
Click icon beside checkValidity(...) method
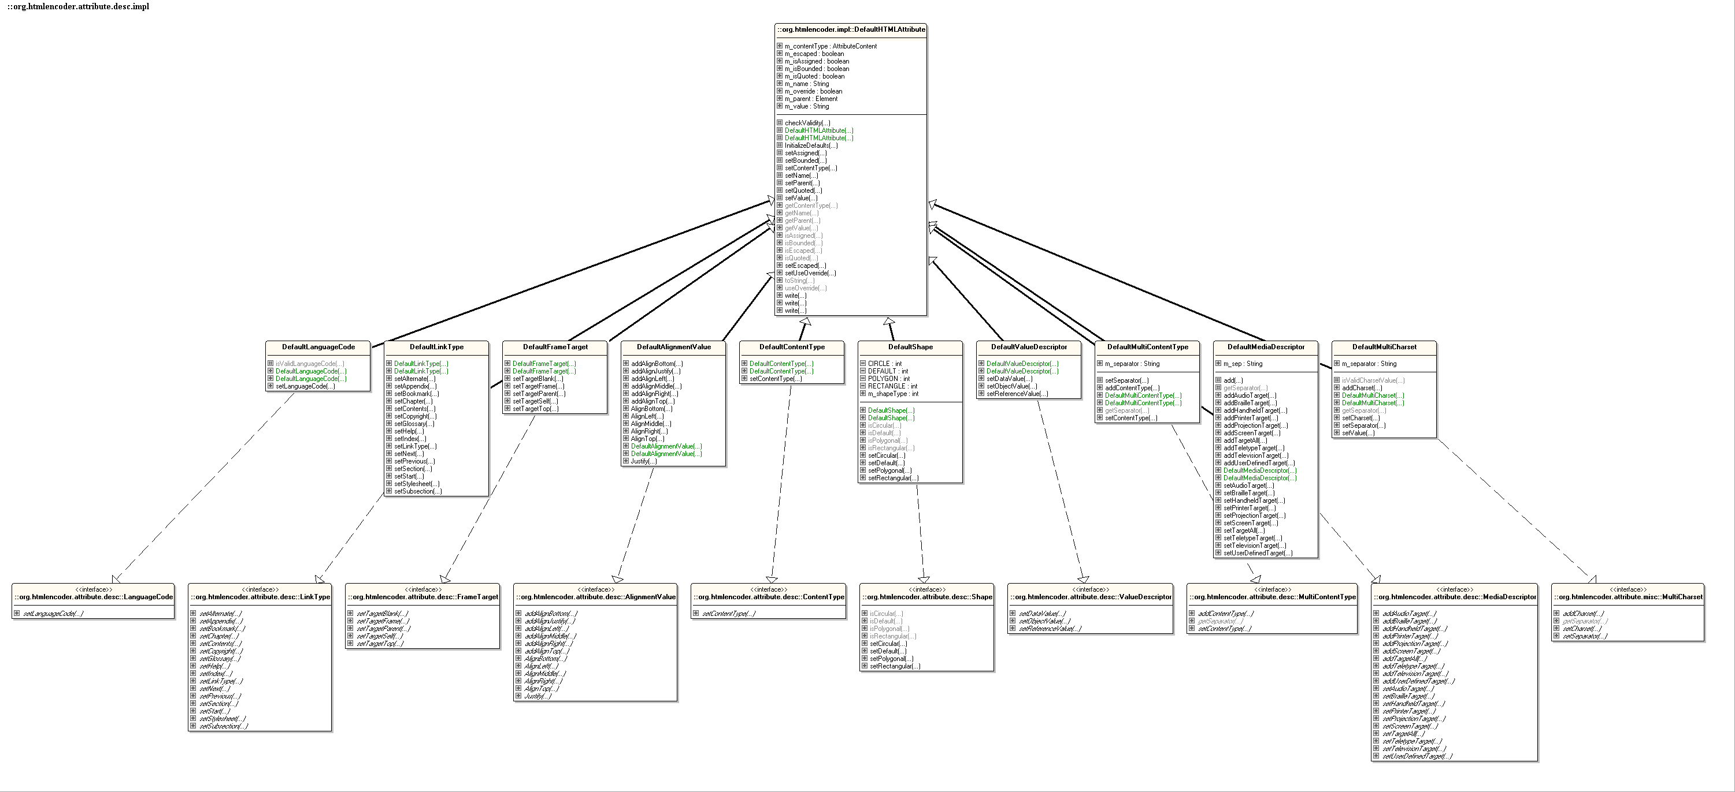click(x=779, y=122)
